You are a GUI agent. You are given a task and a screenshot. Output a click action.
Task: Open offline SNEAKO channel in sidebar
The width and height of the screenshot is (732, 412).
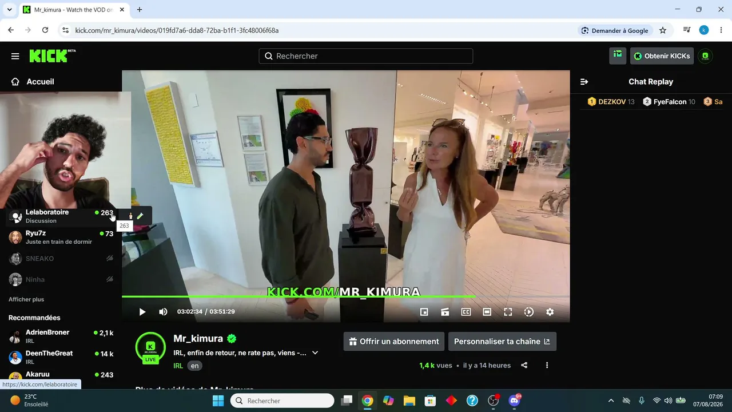click(x=61, y=259)
